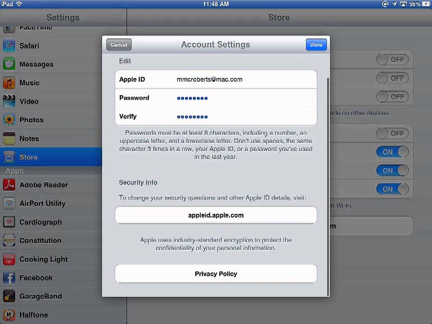Image resolution: width=432 pixels, height=324 pixels.
Task: Open Video settings in sidebar
Action: click(51, 101)
